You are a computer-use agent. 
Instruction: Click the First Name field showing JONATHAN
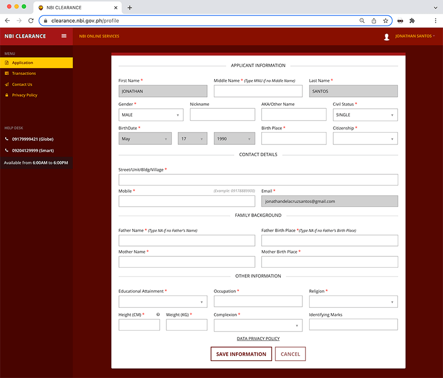pos(163,91)
